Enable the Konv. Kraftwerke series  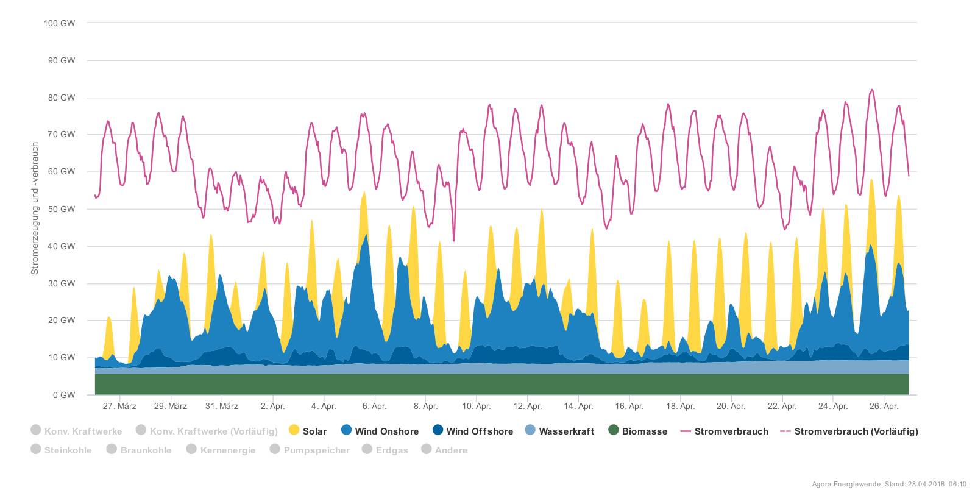point(83,431)
